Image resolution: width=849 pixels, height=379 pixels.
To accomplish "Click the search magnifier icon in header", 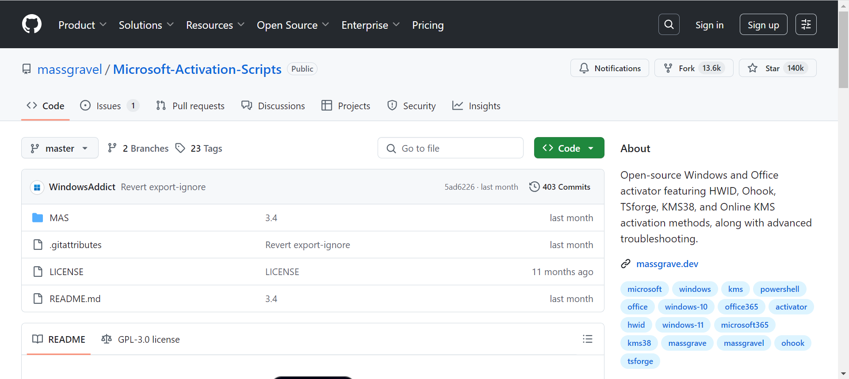I will click(669, 24).
